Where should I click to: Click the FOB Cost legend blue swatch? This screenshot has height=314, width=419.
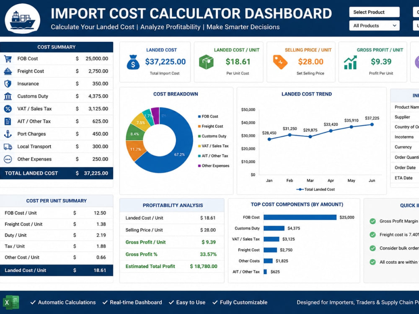tap(199, 117)
